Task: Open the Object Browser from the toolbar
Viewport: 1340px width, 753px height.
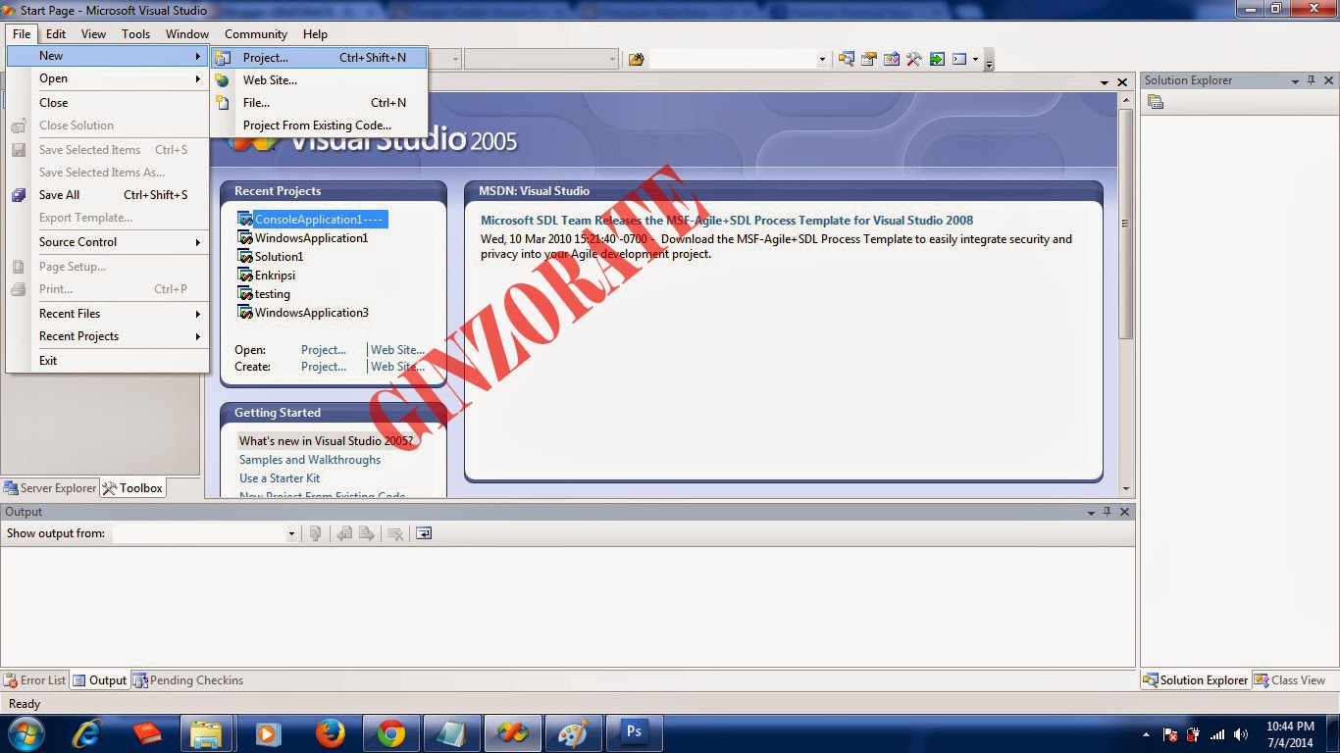Action: [891, 59]
